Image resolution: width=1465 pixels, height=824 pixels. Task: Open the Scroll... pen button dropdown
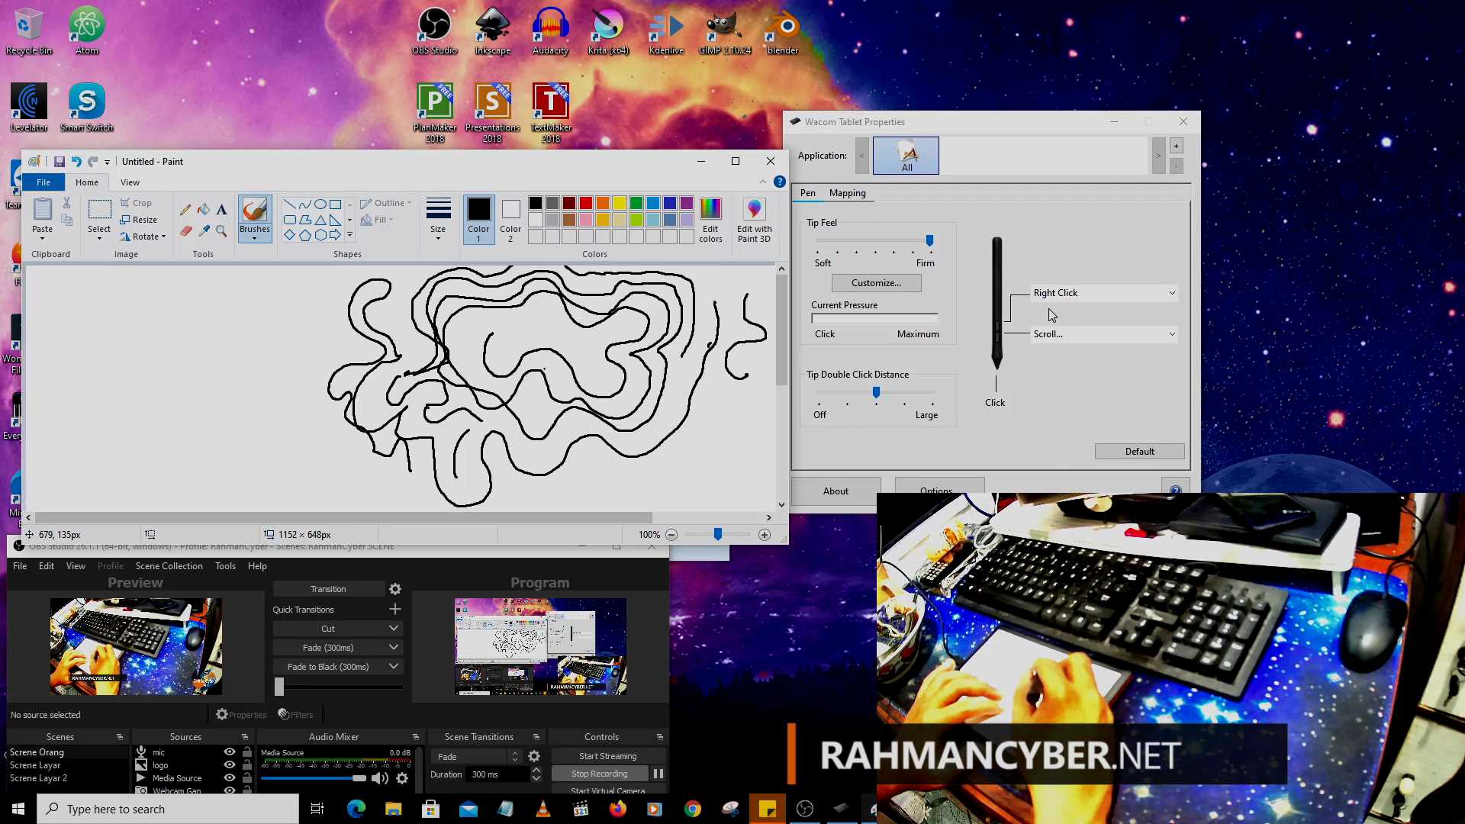click(1104, 334)
